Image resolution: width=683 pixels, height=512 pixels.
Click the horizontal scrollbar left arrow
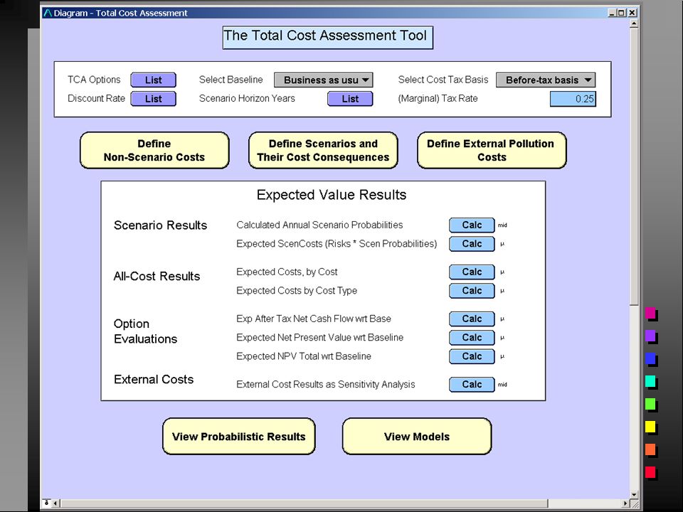click(x=55, y=503)
